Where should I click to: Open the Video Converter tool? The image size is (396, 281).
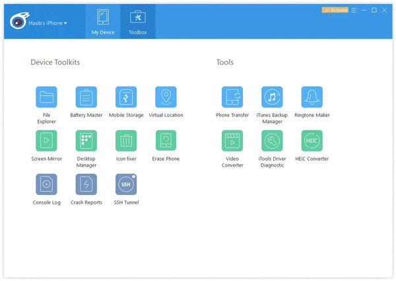[232, 141]
